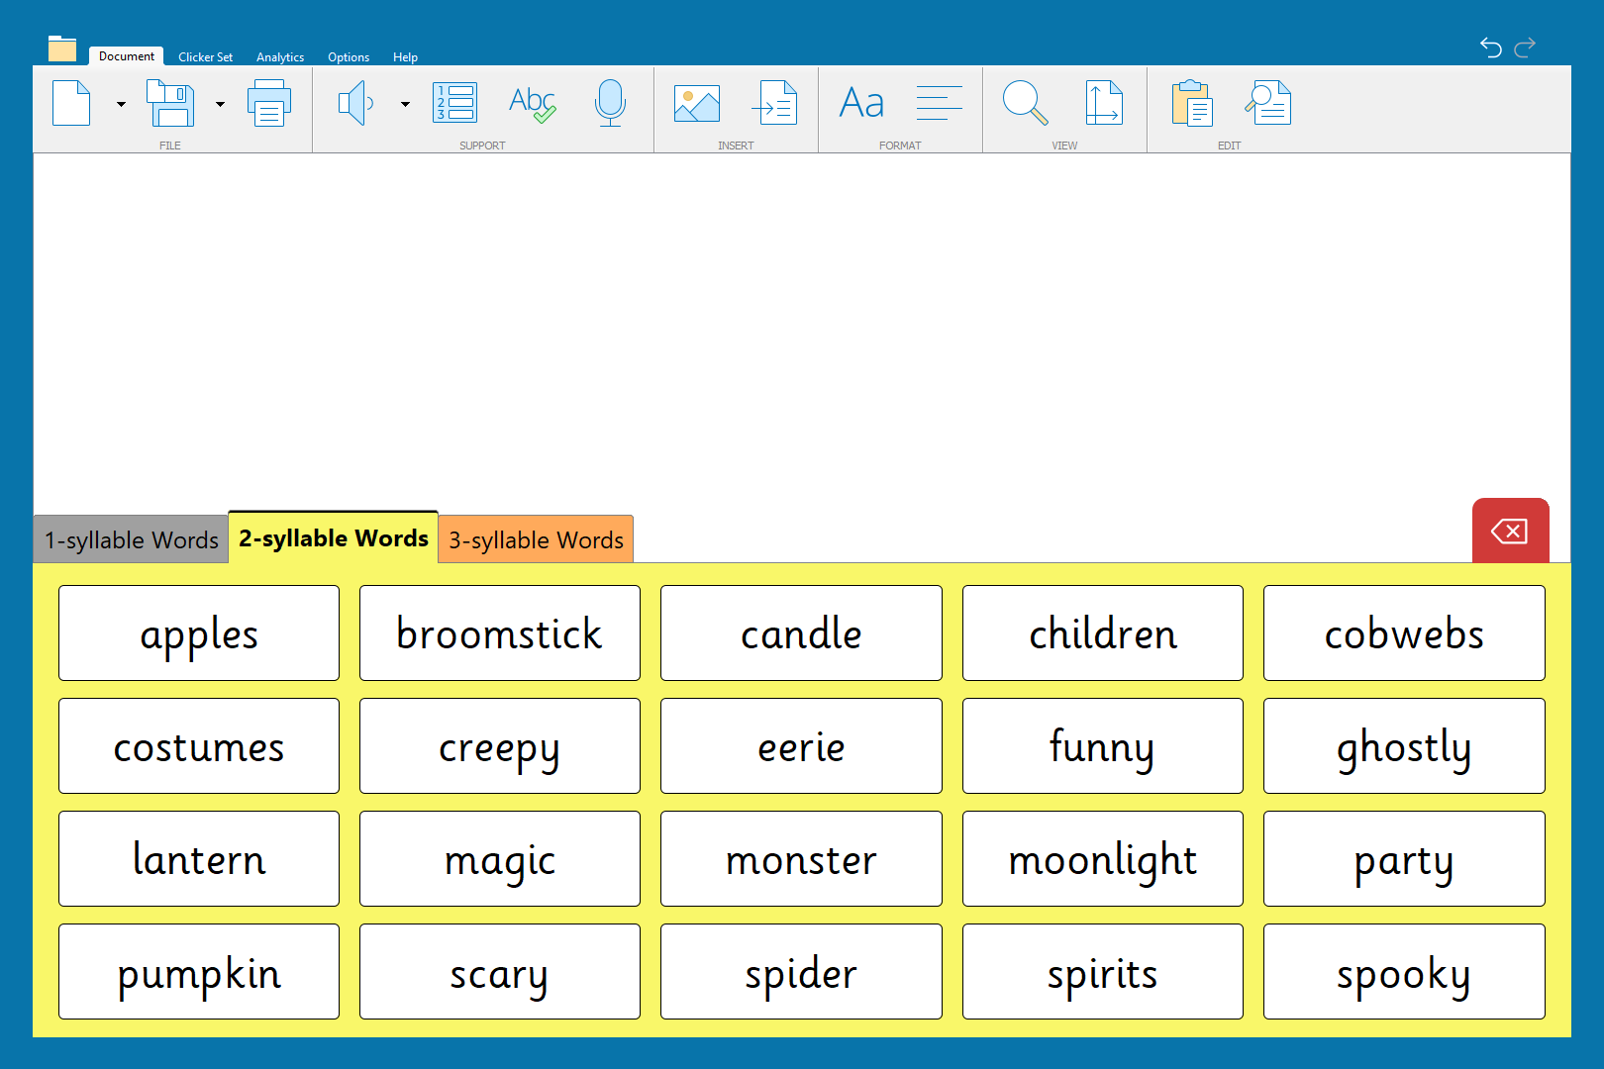
Task: Click the clipboard paste icon
Action: coord(1192,103)
